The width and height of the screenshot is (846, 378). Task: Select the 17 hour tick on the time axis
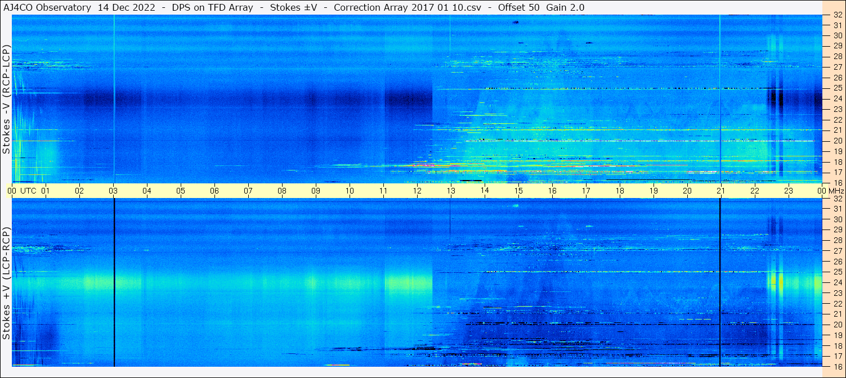[x=586, y=191]
